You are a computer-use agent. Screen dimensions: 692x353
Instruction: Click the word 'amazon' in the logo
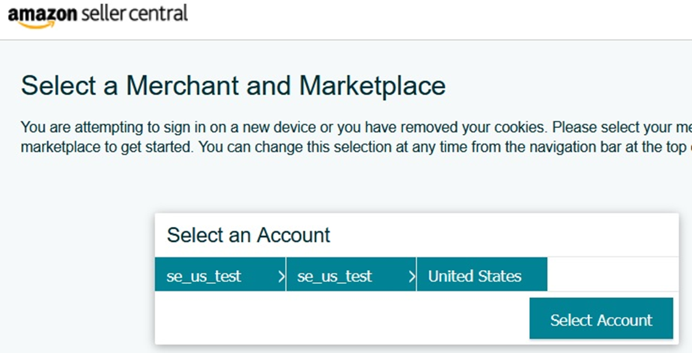43,14
